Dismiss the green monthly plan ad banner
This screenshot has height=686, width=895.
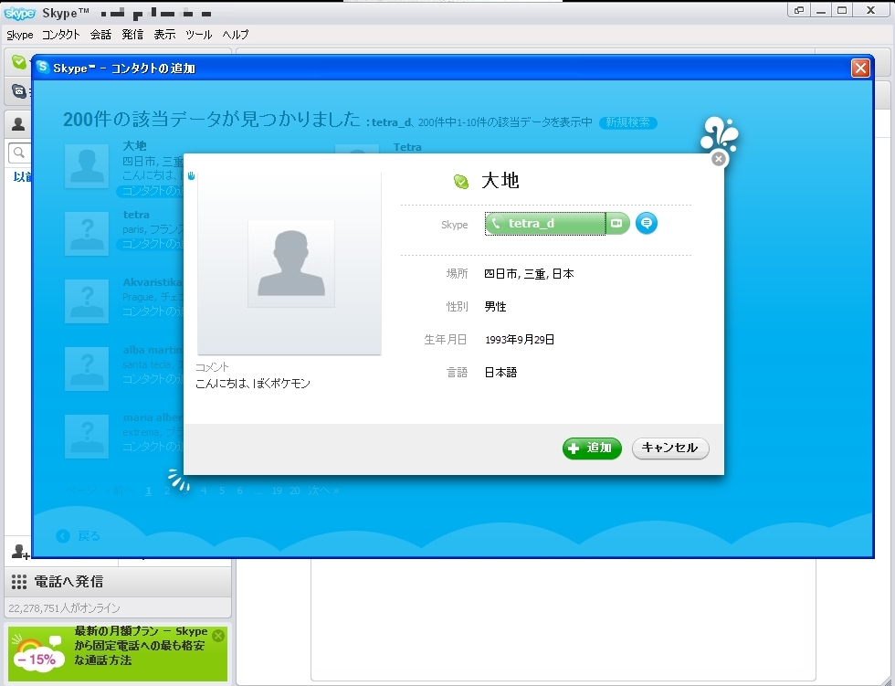(x=217, y=636)
